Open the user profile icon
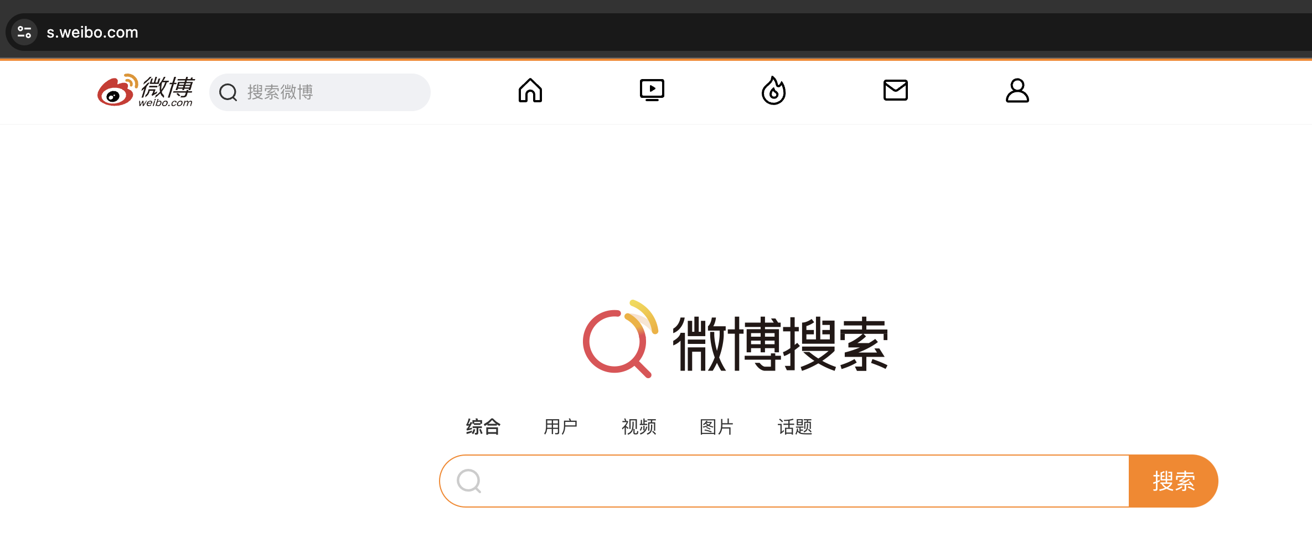This screenshot has width=1312, height=533. 1017,91
